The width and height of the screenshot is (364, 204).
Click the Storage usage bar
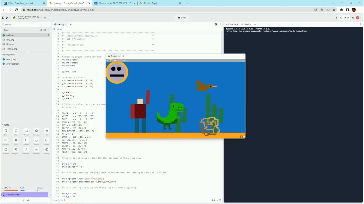tap(43, 190)
